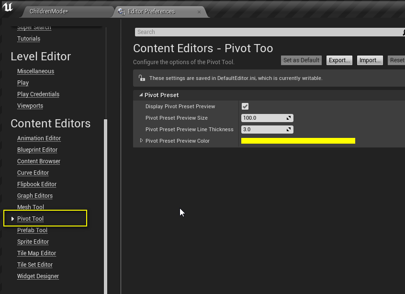This screenshot has width=405, height=294.
Task: Click inside the Search field
Action: tap(215, 32)
